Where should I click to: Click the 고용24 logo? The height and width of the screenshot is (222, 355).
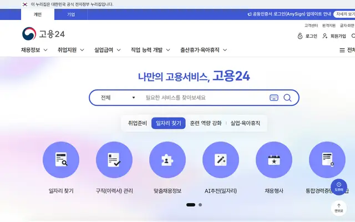tap(43, 34)
